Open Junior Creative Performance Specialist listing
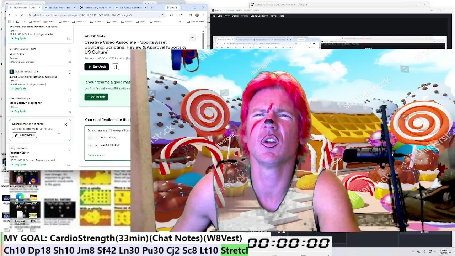Image resolution: width=455 pixels, height=256 pixels. [33, 77]
